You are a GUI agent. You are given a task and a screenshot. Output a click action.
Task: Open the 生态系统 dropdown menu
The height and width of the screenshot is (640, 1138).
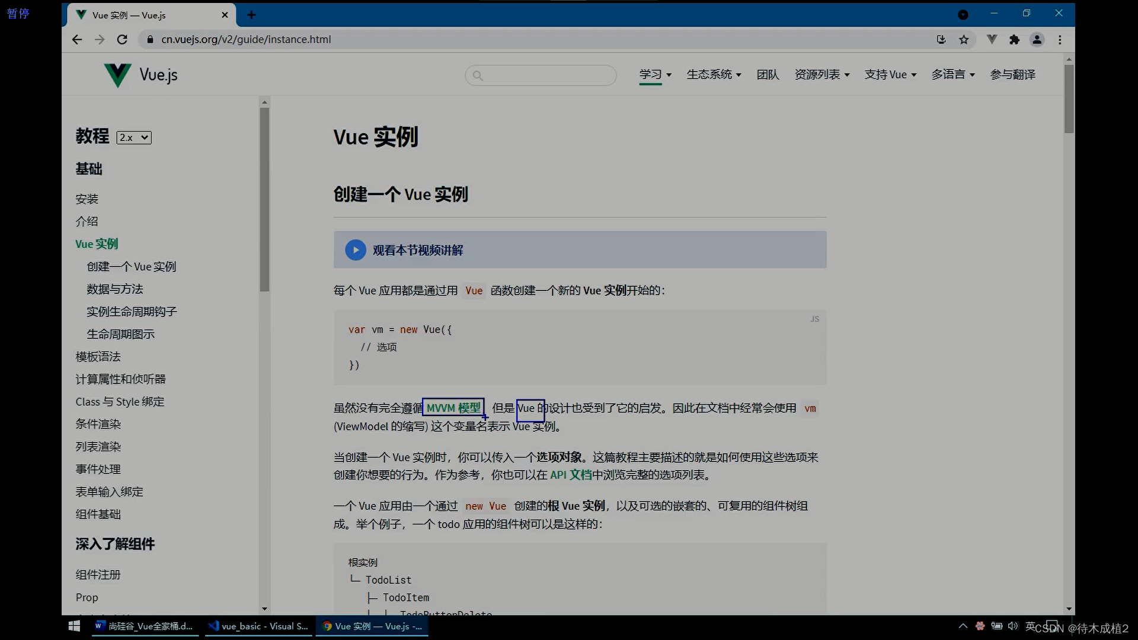pos(714,75)
